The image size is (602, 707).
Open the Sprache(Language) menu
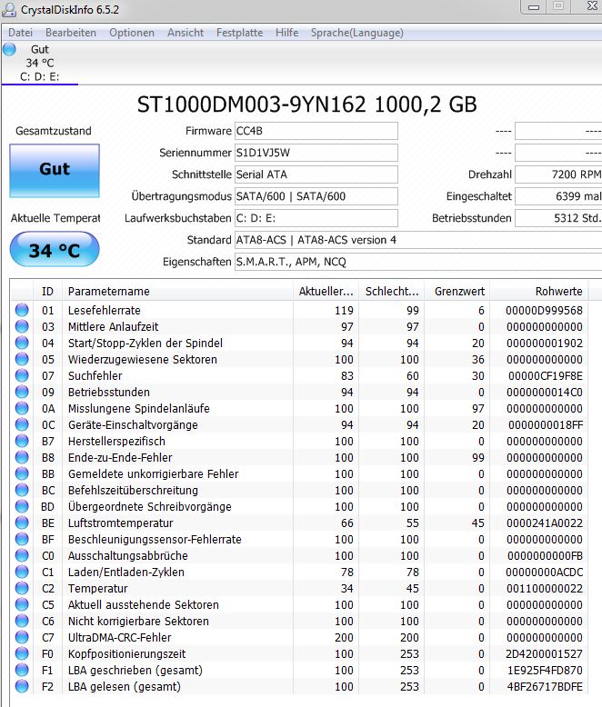pyautogui.click(x=357, y=33)
